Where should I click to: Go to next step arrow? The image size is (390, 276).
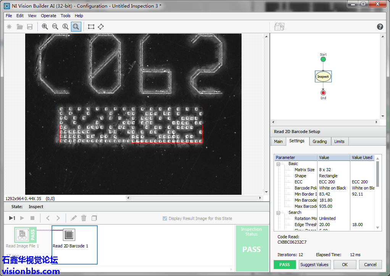58,218
